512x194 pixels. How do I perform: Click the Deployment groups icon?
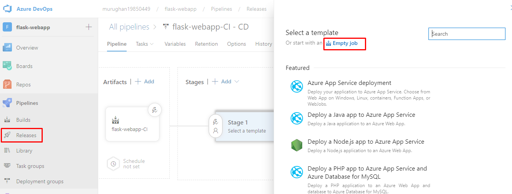coord(7,181)
